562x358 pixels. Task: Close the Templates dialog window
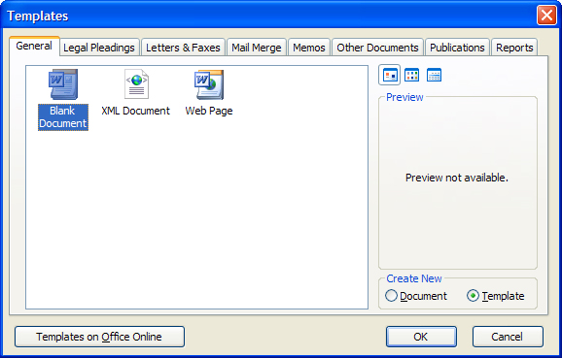[x=546, y=15]
